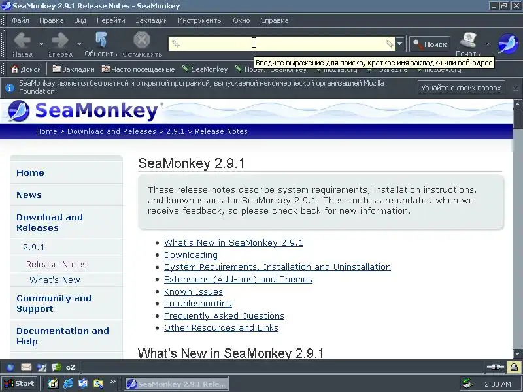Image resolution: width=523 pixels, height=392 pixels.
Task: Click the Печать printer icon
Action: 468,41
